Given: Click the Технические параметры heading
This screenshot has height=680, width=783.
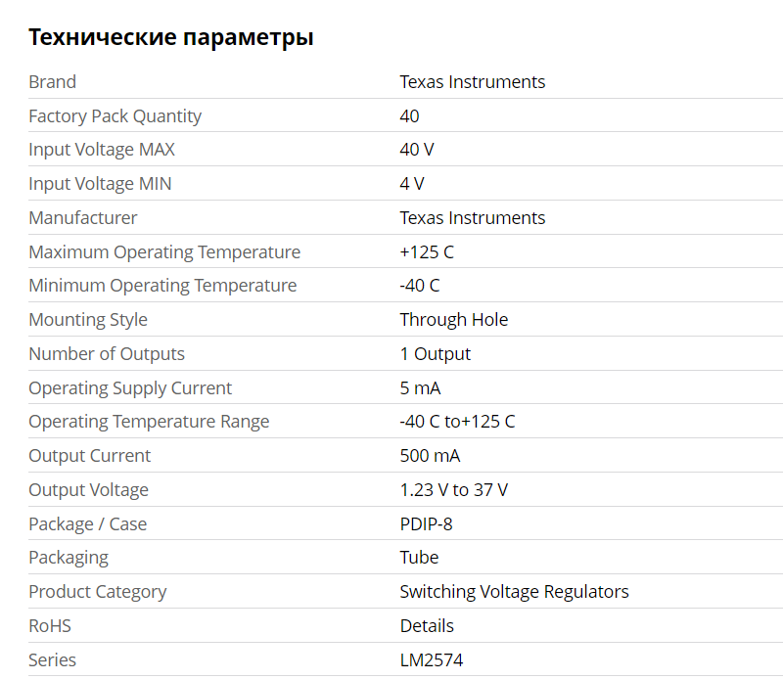Looking at the screenshot, I should [x=171, y=38].
